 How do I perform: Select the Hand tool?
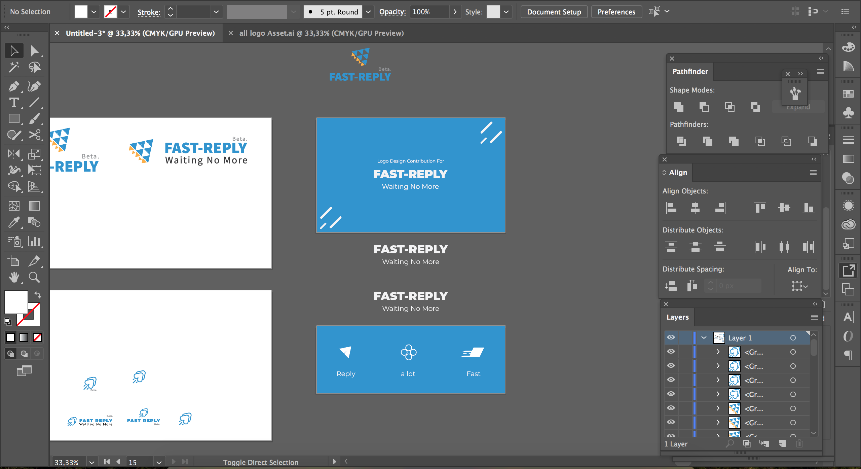tap(13, 277)
